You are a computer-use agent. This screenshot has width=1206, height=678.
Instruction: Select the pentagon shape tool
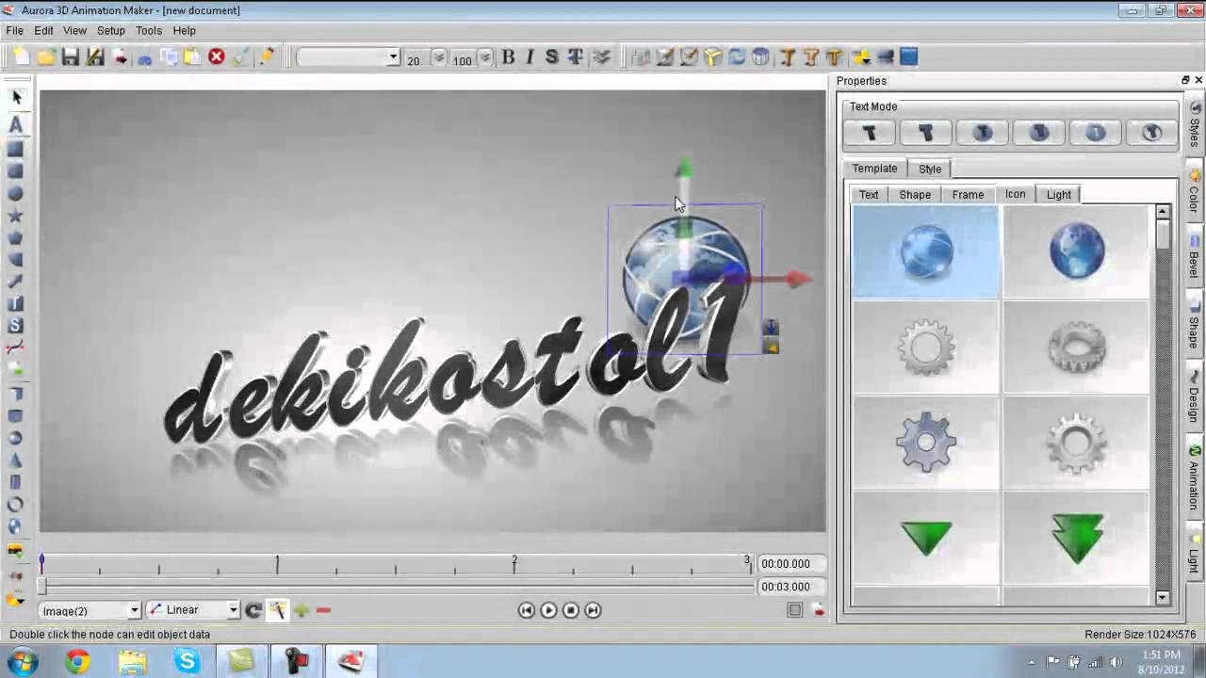point(16,237)
